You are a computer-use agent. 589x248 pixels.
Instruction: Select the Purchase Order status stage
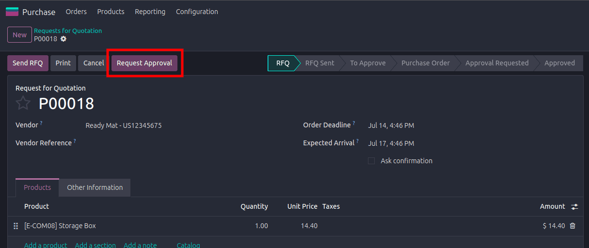pos(426,63)
